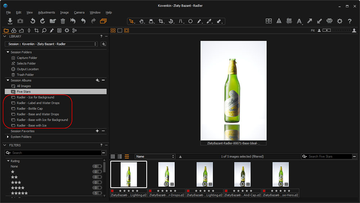The width and height of the screenshot is (360, 203).
Task: Select the Spot removal circle tool
Action: pyautogui.click(x=190, y=21)
